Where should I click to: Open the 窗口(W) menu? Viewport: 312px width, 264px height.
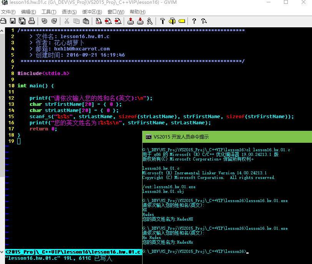click(115, 12)
